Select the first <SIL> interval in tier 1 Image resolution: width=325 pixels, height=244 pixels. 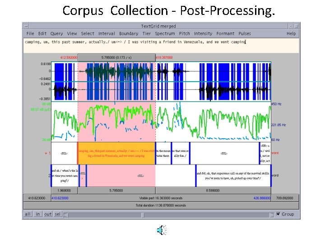pyautogui.click(x=64, y=153)
